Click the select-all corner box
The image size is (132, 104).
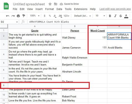click(4, 26)
